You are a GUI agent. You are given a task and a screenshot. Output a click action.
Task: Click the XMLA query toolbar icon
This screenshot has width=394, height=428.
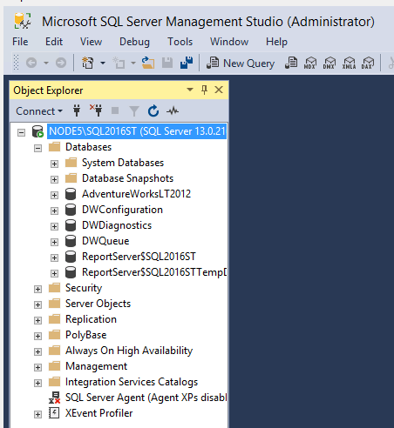pyautogui.click(x=349, y=63)
